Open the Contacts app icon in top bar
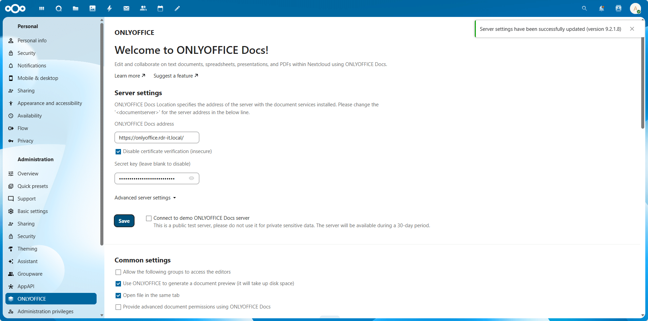 pos(143,8)
